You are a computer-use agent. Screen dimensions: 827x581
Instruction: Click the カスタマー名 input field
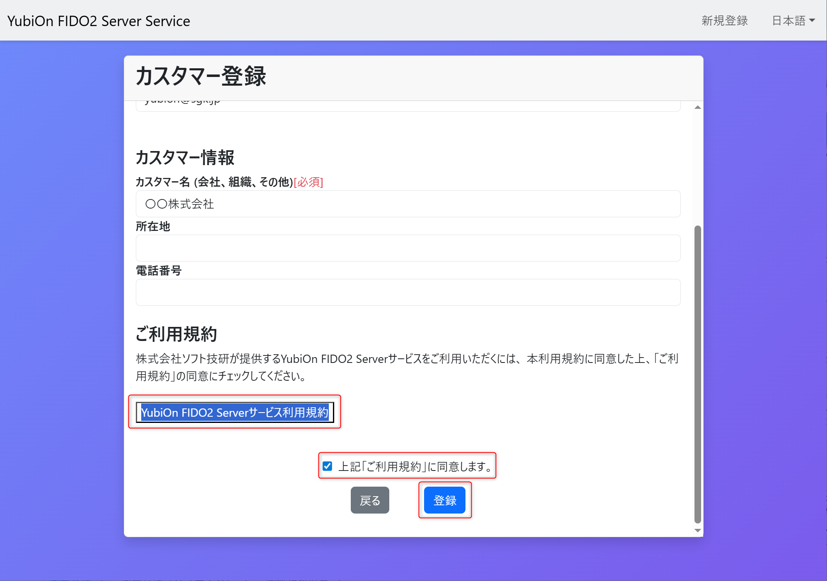point(408,204)
